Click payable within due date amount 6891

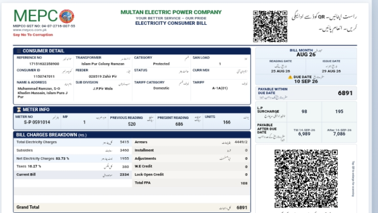coord(345,93)
